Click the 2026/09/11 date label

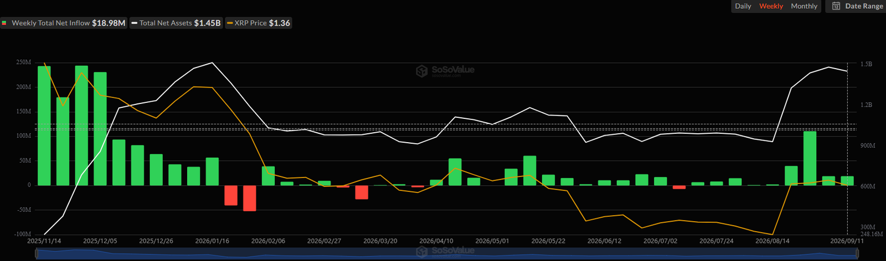click(x=847, y=241)
